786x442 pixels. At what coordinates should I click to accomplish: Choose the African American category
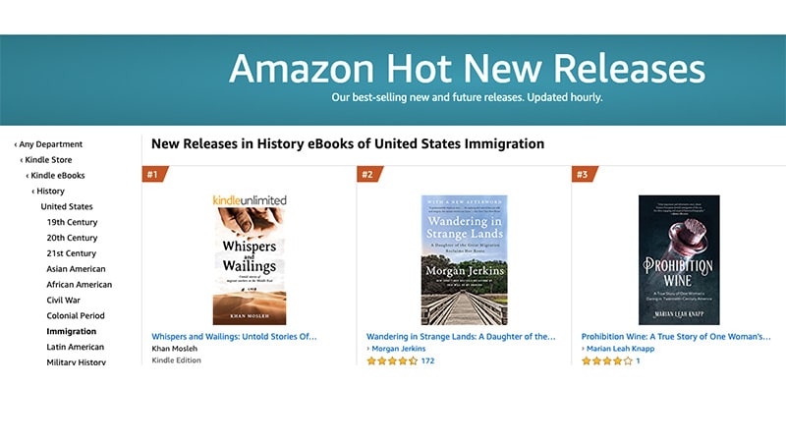click(x=80, y=285)
